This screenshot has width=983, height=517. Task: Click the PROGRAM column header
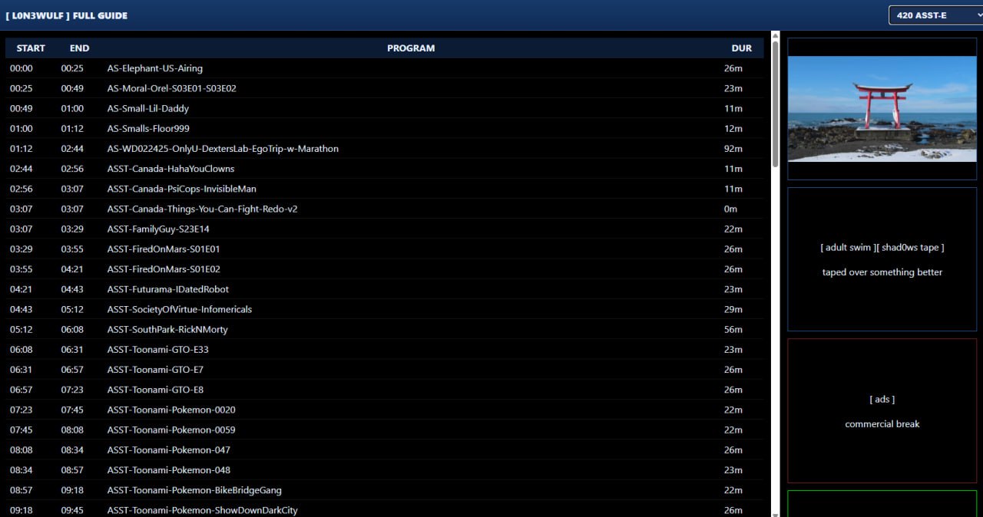pyautogui.click(x=410, y=48)
